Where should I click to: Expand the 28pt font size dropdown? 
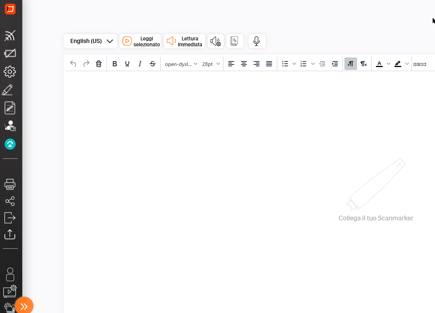pos(211,64)
